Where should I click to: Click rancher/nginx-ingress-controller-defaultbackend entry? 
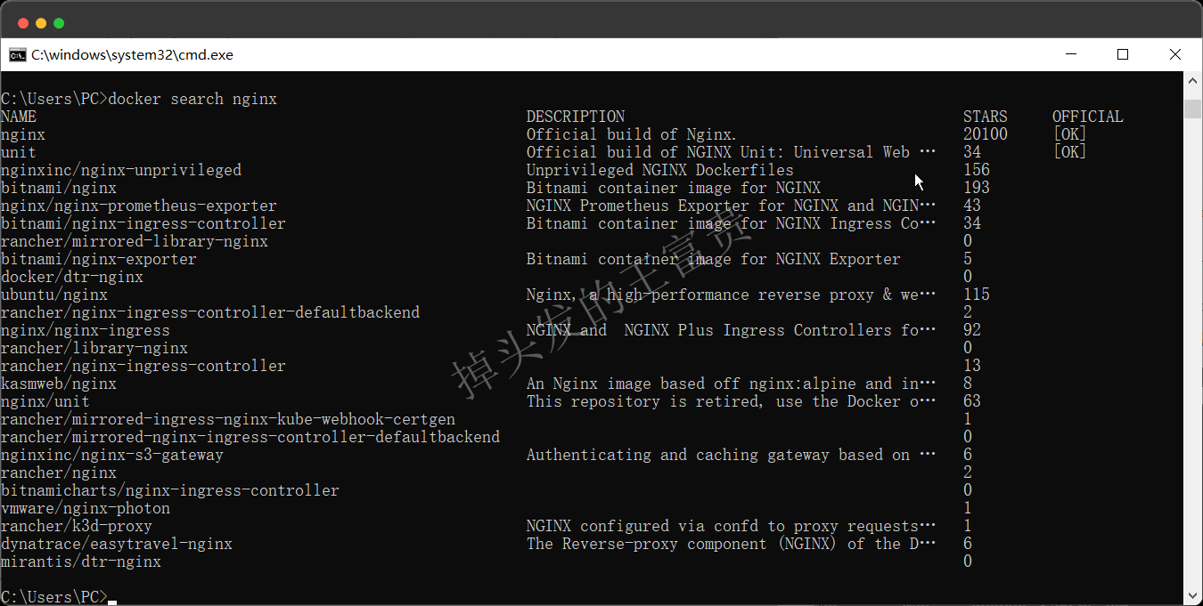pos(210,312)
